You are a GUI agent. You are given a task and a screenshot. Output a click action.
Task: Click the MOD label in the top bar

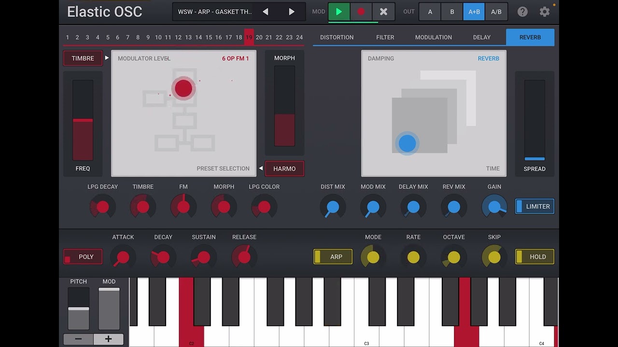pos(319,12)
